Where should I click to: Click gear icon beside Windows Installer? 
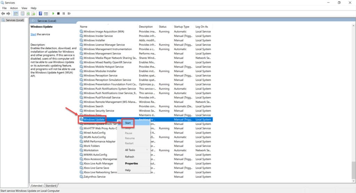[81, 40]
